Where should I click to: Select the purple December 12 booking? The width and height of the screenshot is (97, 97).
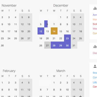coord(41,31)
